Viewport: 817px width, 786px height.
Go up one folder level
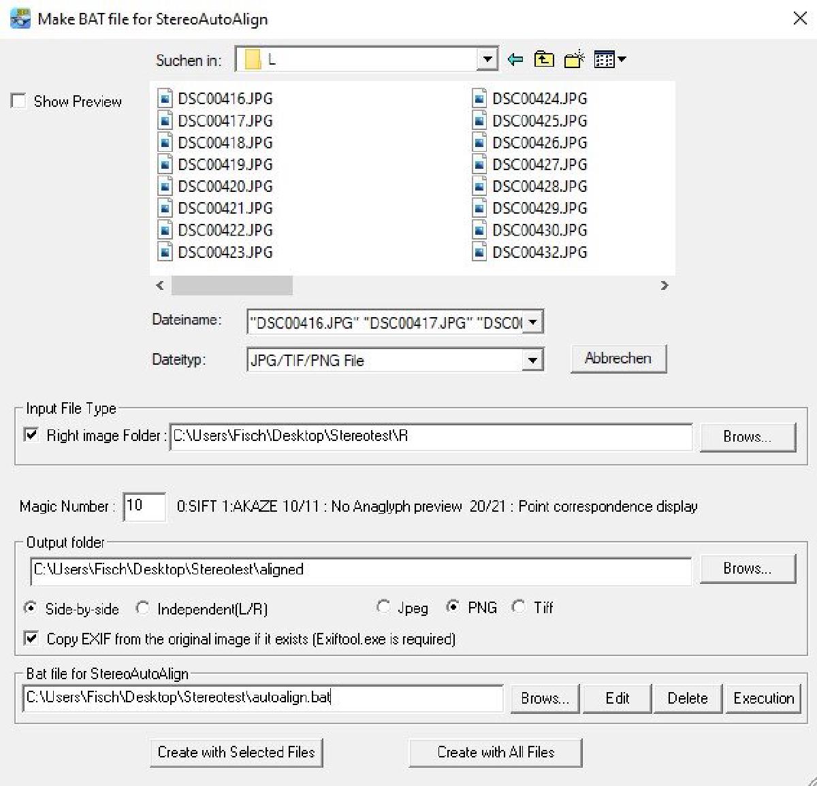click(x=544, y=60)
